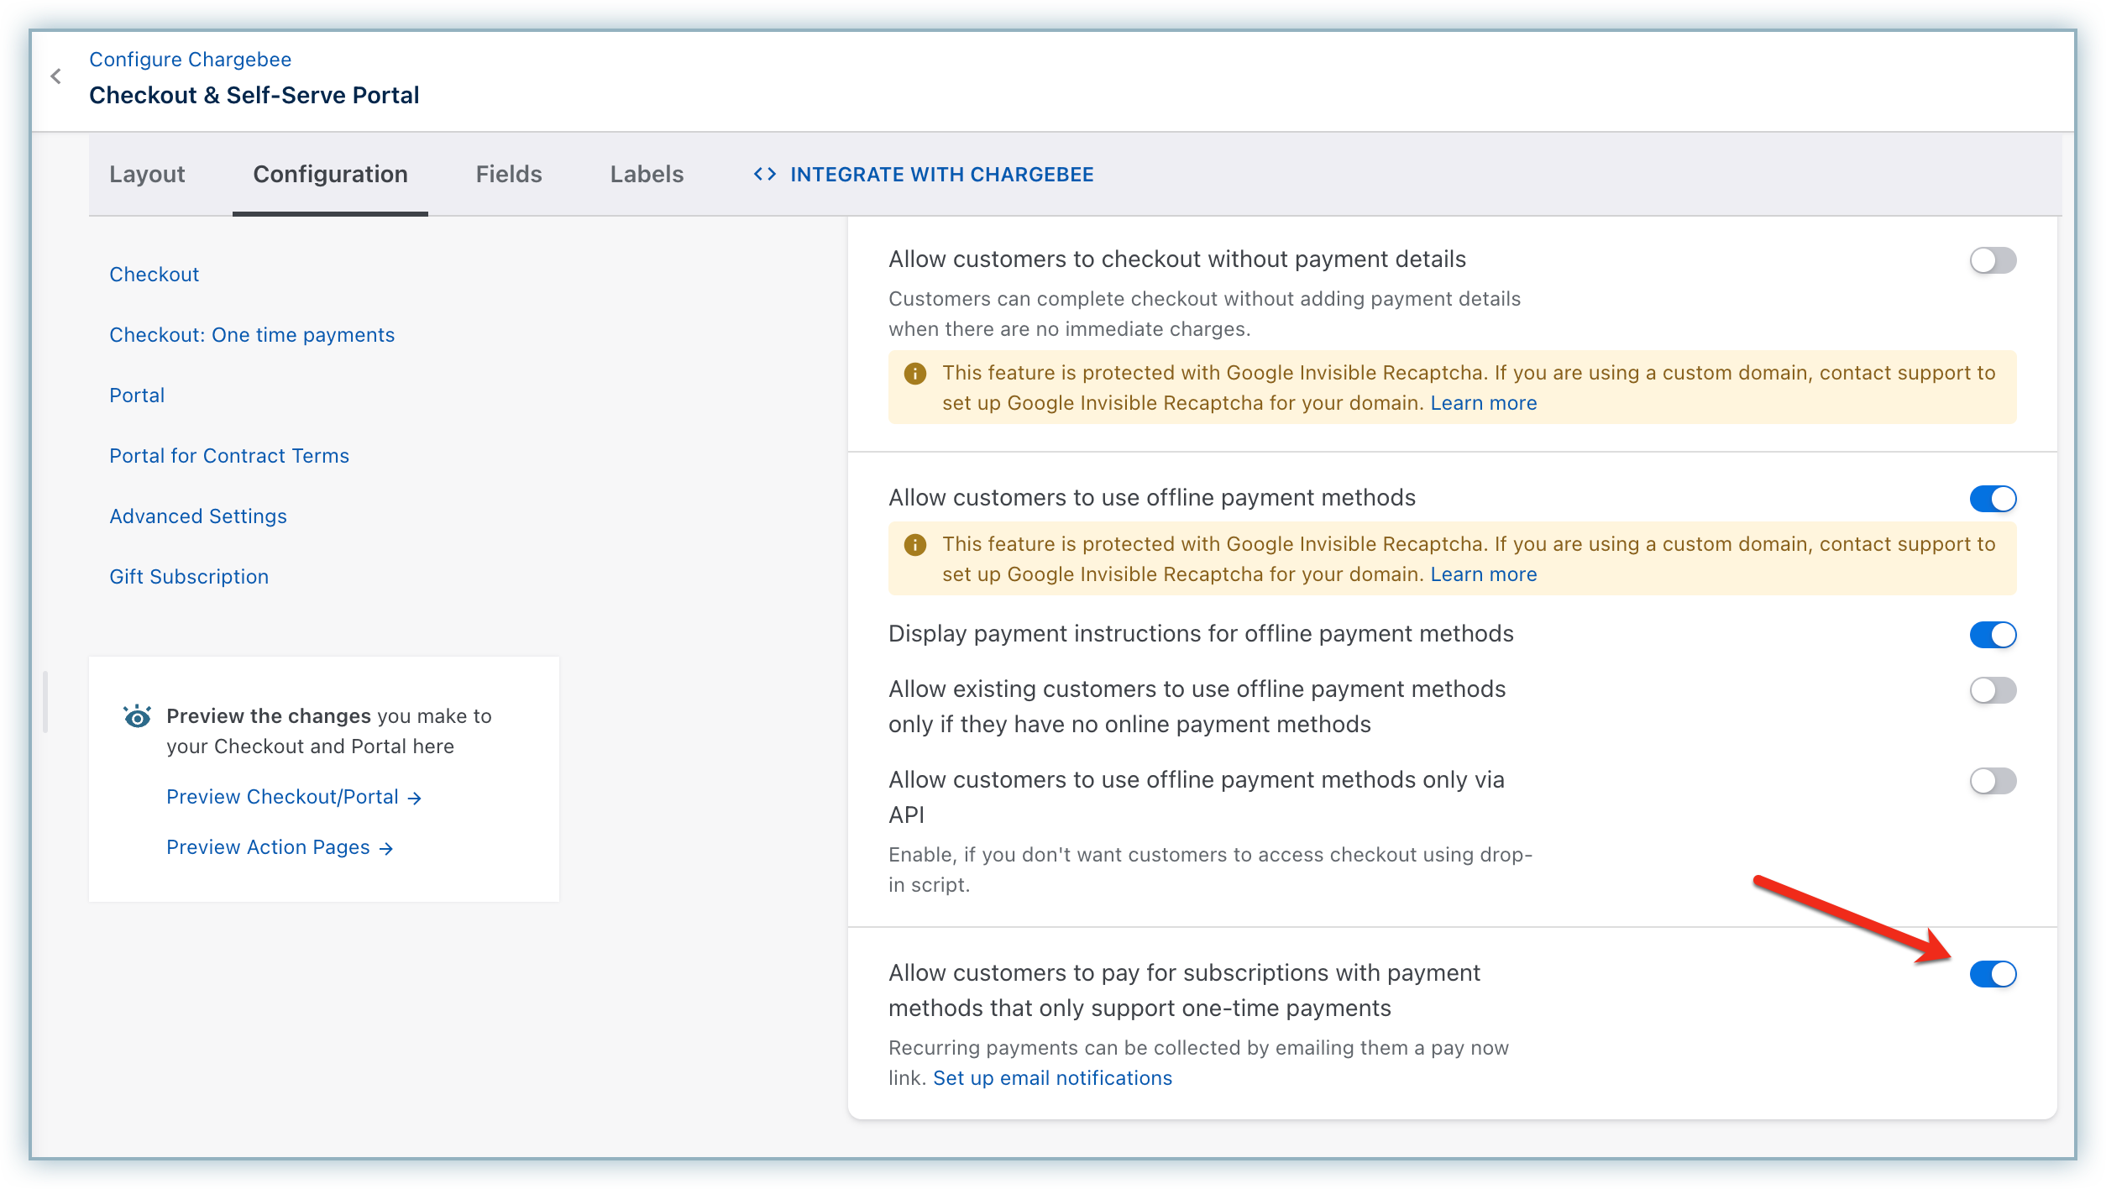Enable offline methods only via API toggle
The image size is (2106, 1189).
coord(1992,781)
